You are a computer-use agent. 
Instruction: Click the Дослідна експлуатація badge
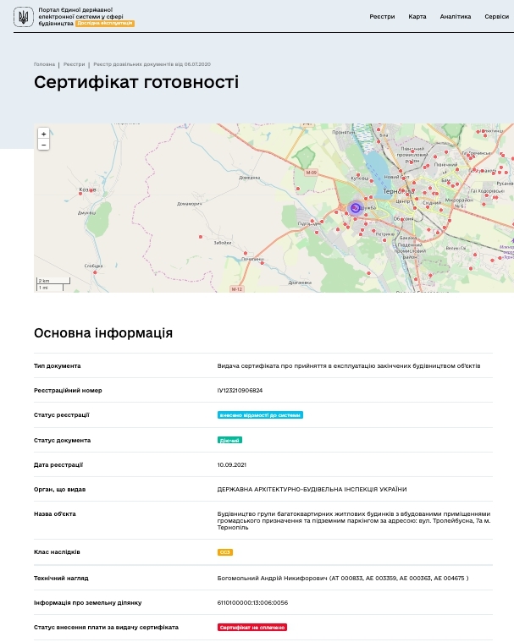click(105, 24)
